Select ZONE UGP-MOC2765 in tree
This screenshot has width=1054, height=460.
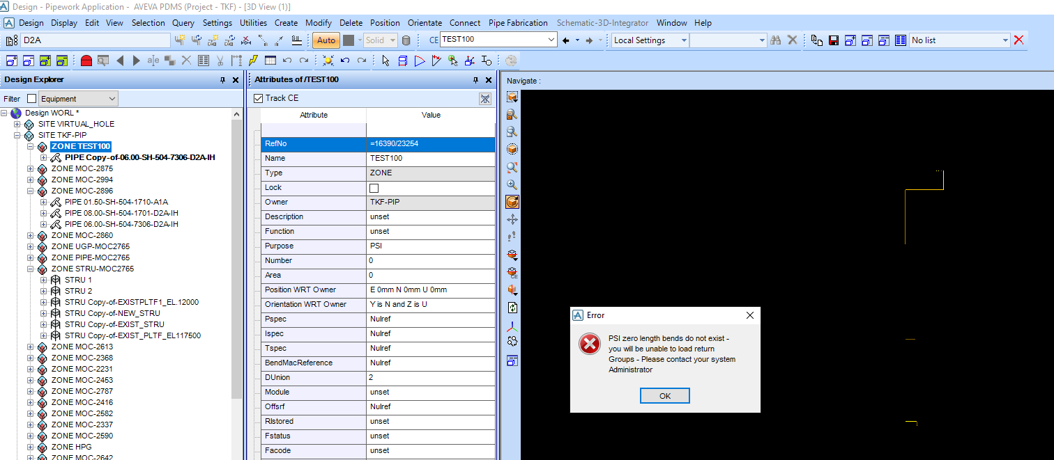pyautogui.click(x=91, y=246)
